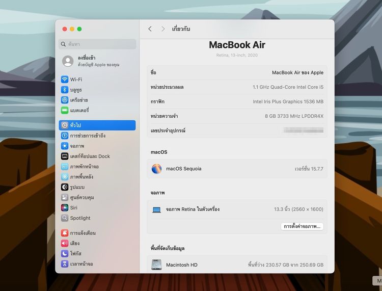
Task: Select the Spotlight sidebar label
Action: pos(80,218)
